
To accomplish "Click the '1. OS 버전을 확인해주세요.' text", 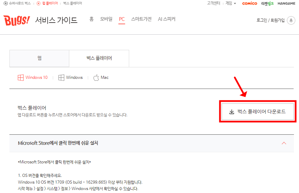I will point(40,175).
